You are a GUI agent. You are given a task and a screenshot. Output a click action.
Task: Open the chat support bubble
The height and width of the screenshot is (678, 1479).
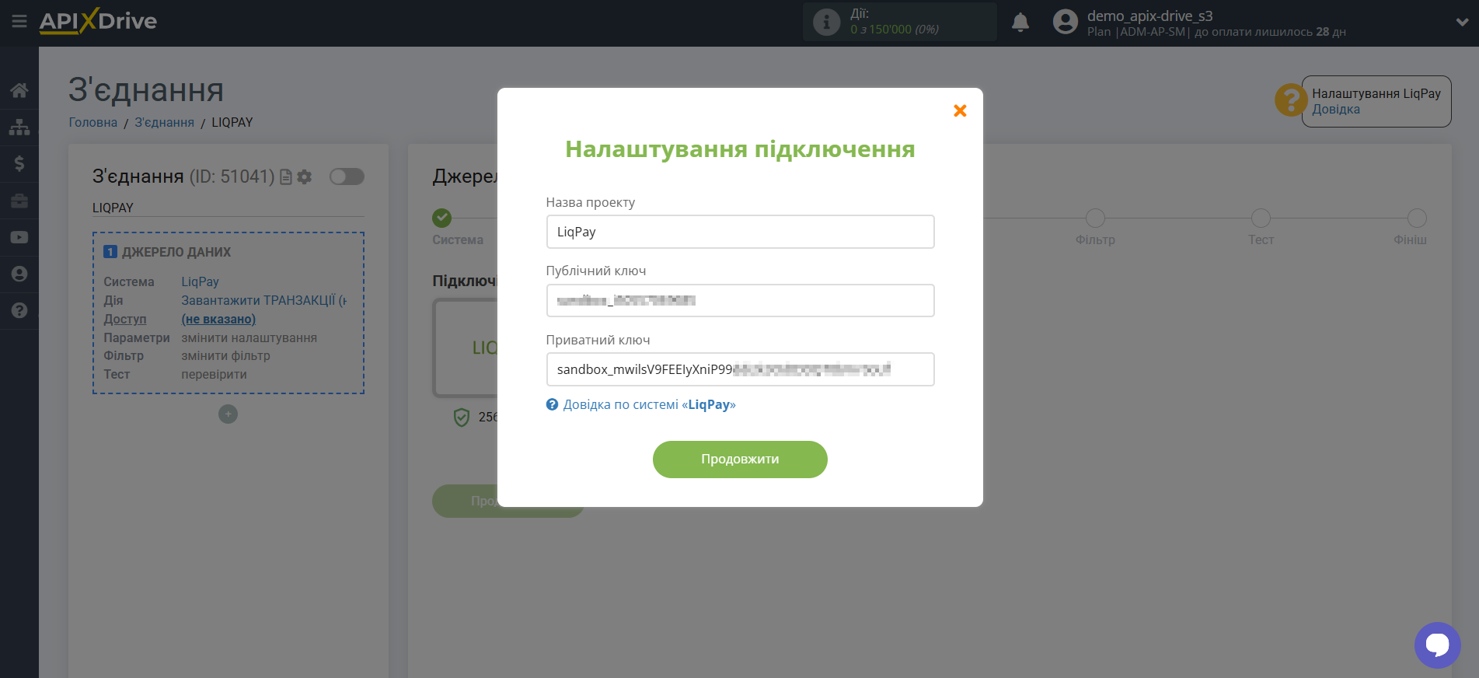(1437, 645)
